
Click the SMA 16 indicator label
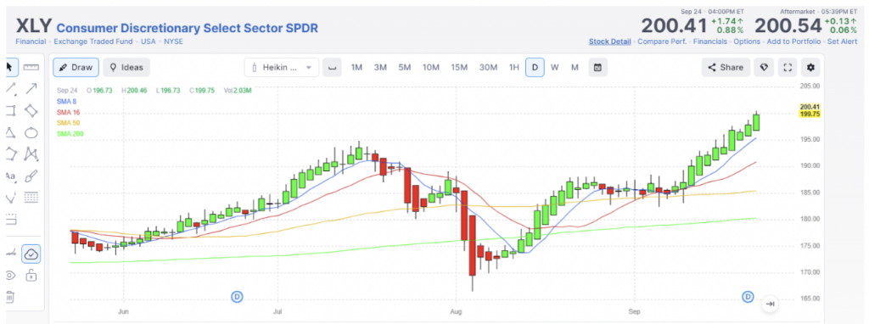click(68, 113)
